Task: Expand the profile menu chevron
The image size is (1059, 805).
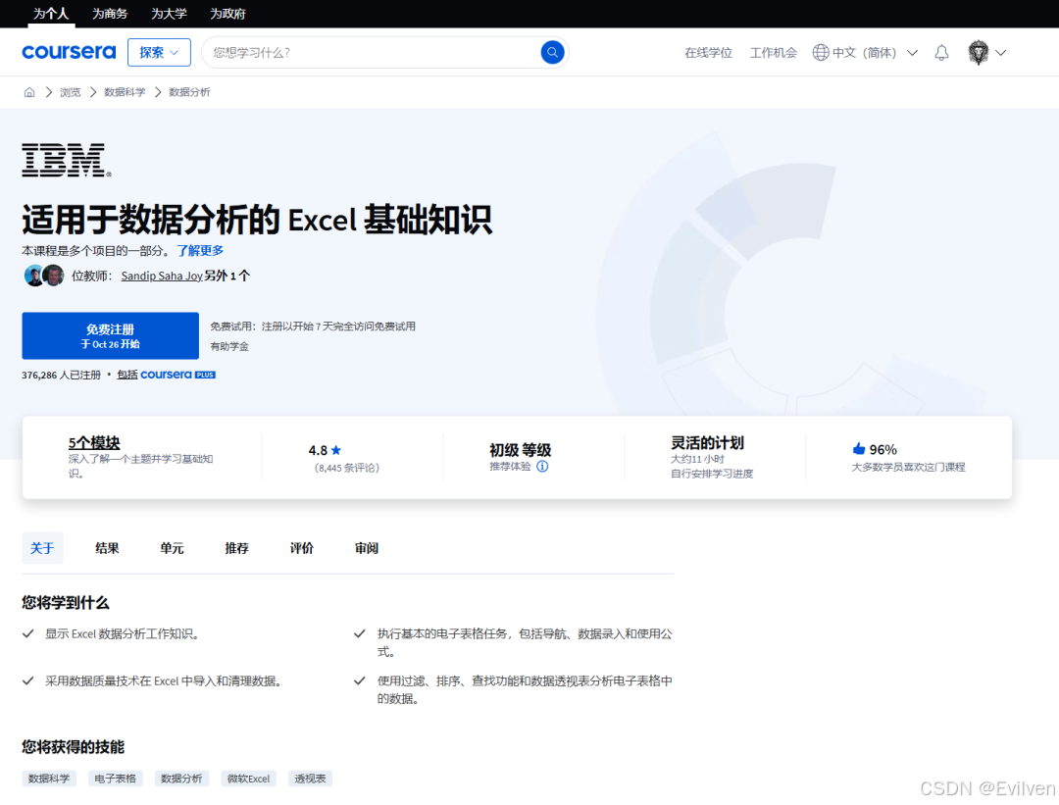Action: pyautogui.click(x=1001, y=53)
